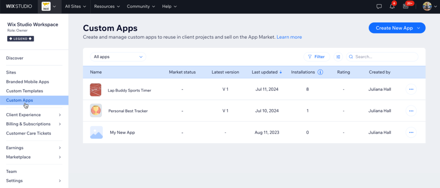This screenshot has height=188, width=440.
Task: Sort by the Name column
Action: [x=96, y=72]
